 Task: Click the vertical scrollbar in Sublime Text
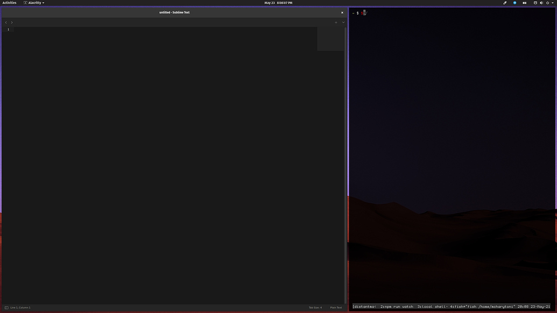point(346,165)
